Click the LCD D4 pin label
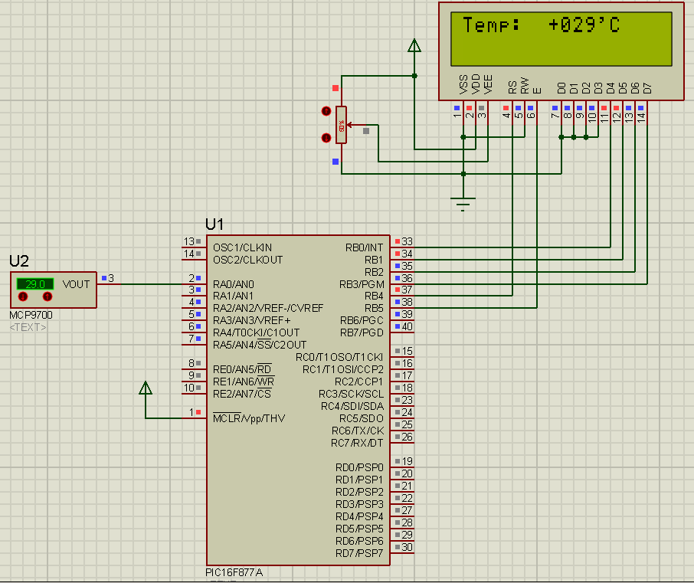 (x=611, y=88)
